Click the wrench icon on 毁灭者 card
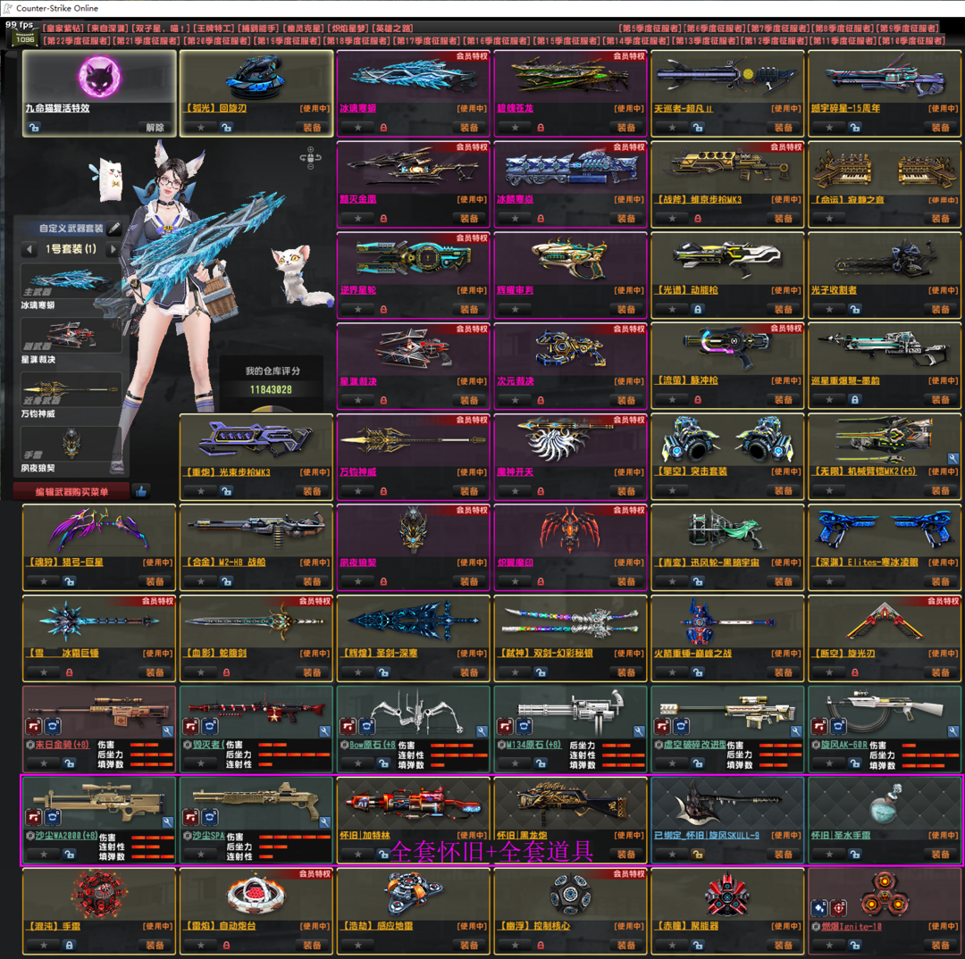 (324, 731)
